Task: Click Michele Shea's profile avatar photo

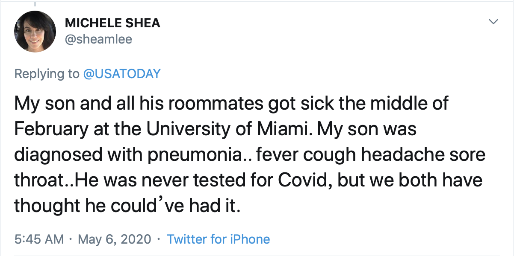Action: 35,32
